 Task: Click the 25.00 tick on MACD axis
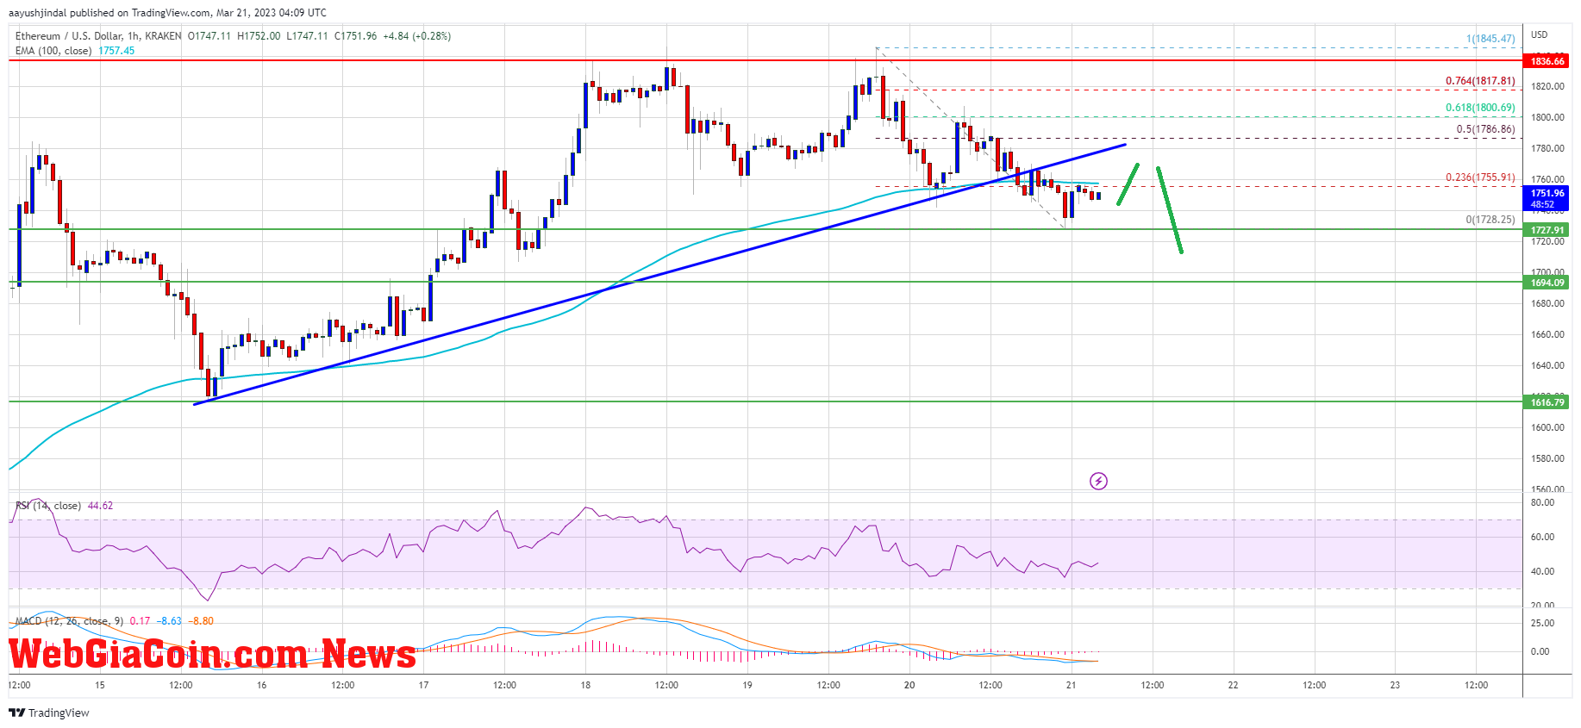click(x=1543, y=623)
